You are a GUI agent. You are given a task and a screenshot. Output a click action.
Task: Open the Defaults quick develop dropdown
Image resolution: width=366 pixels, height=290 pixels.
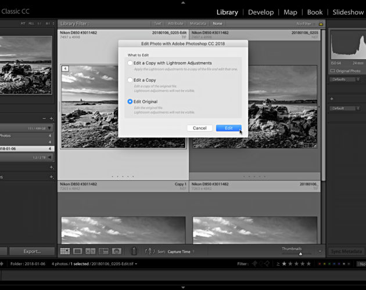tap(345, 79)
